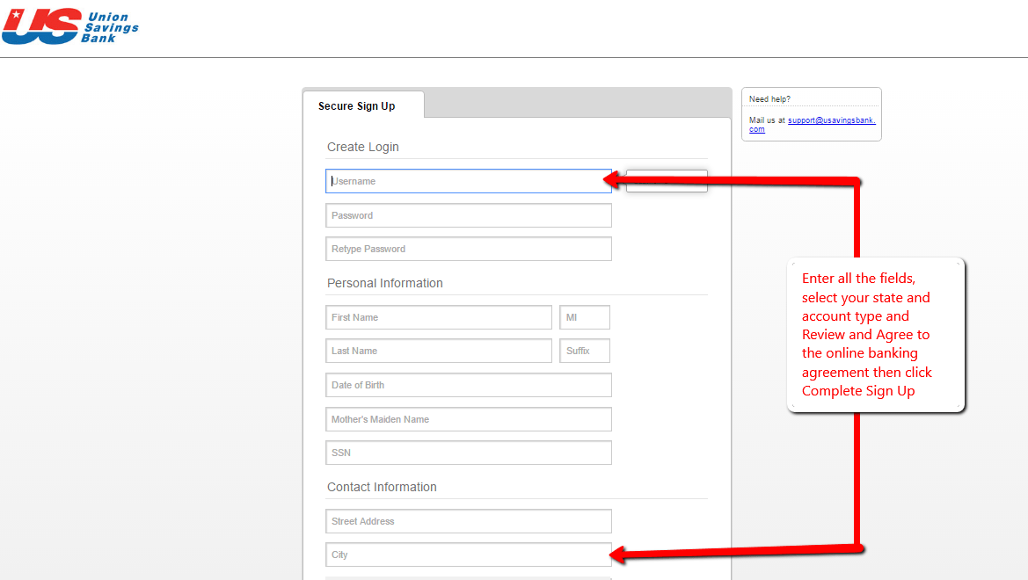Screen dimensions: 1028x580
Task: Click the MI middle initial field
Action: point(585,317)
